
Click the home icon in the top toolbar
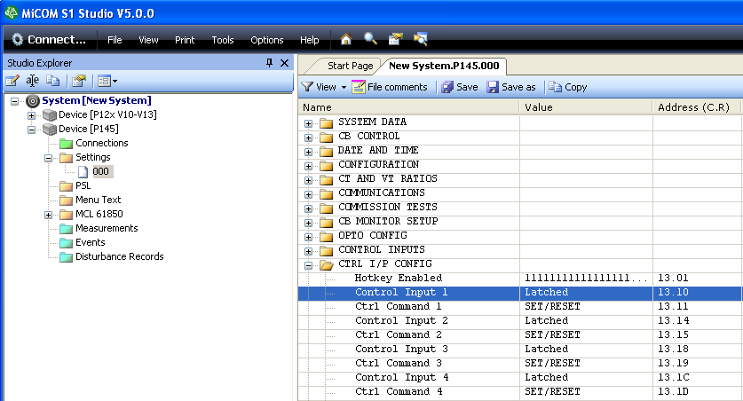coord(346,39)
